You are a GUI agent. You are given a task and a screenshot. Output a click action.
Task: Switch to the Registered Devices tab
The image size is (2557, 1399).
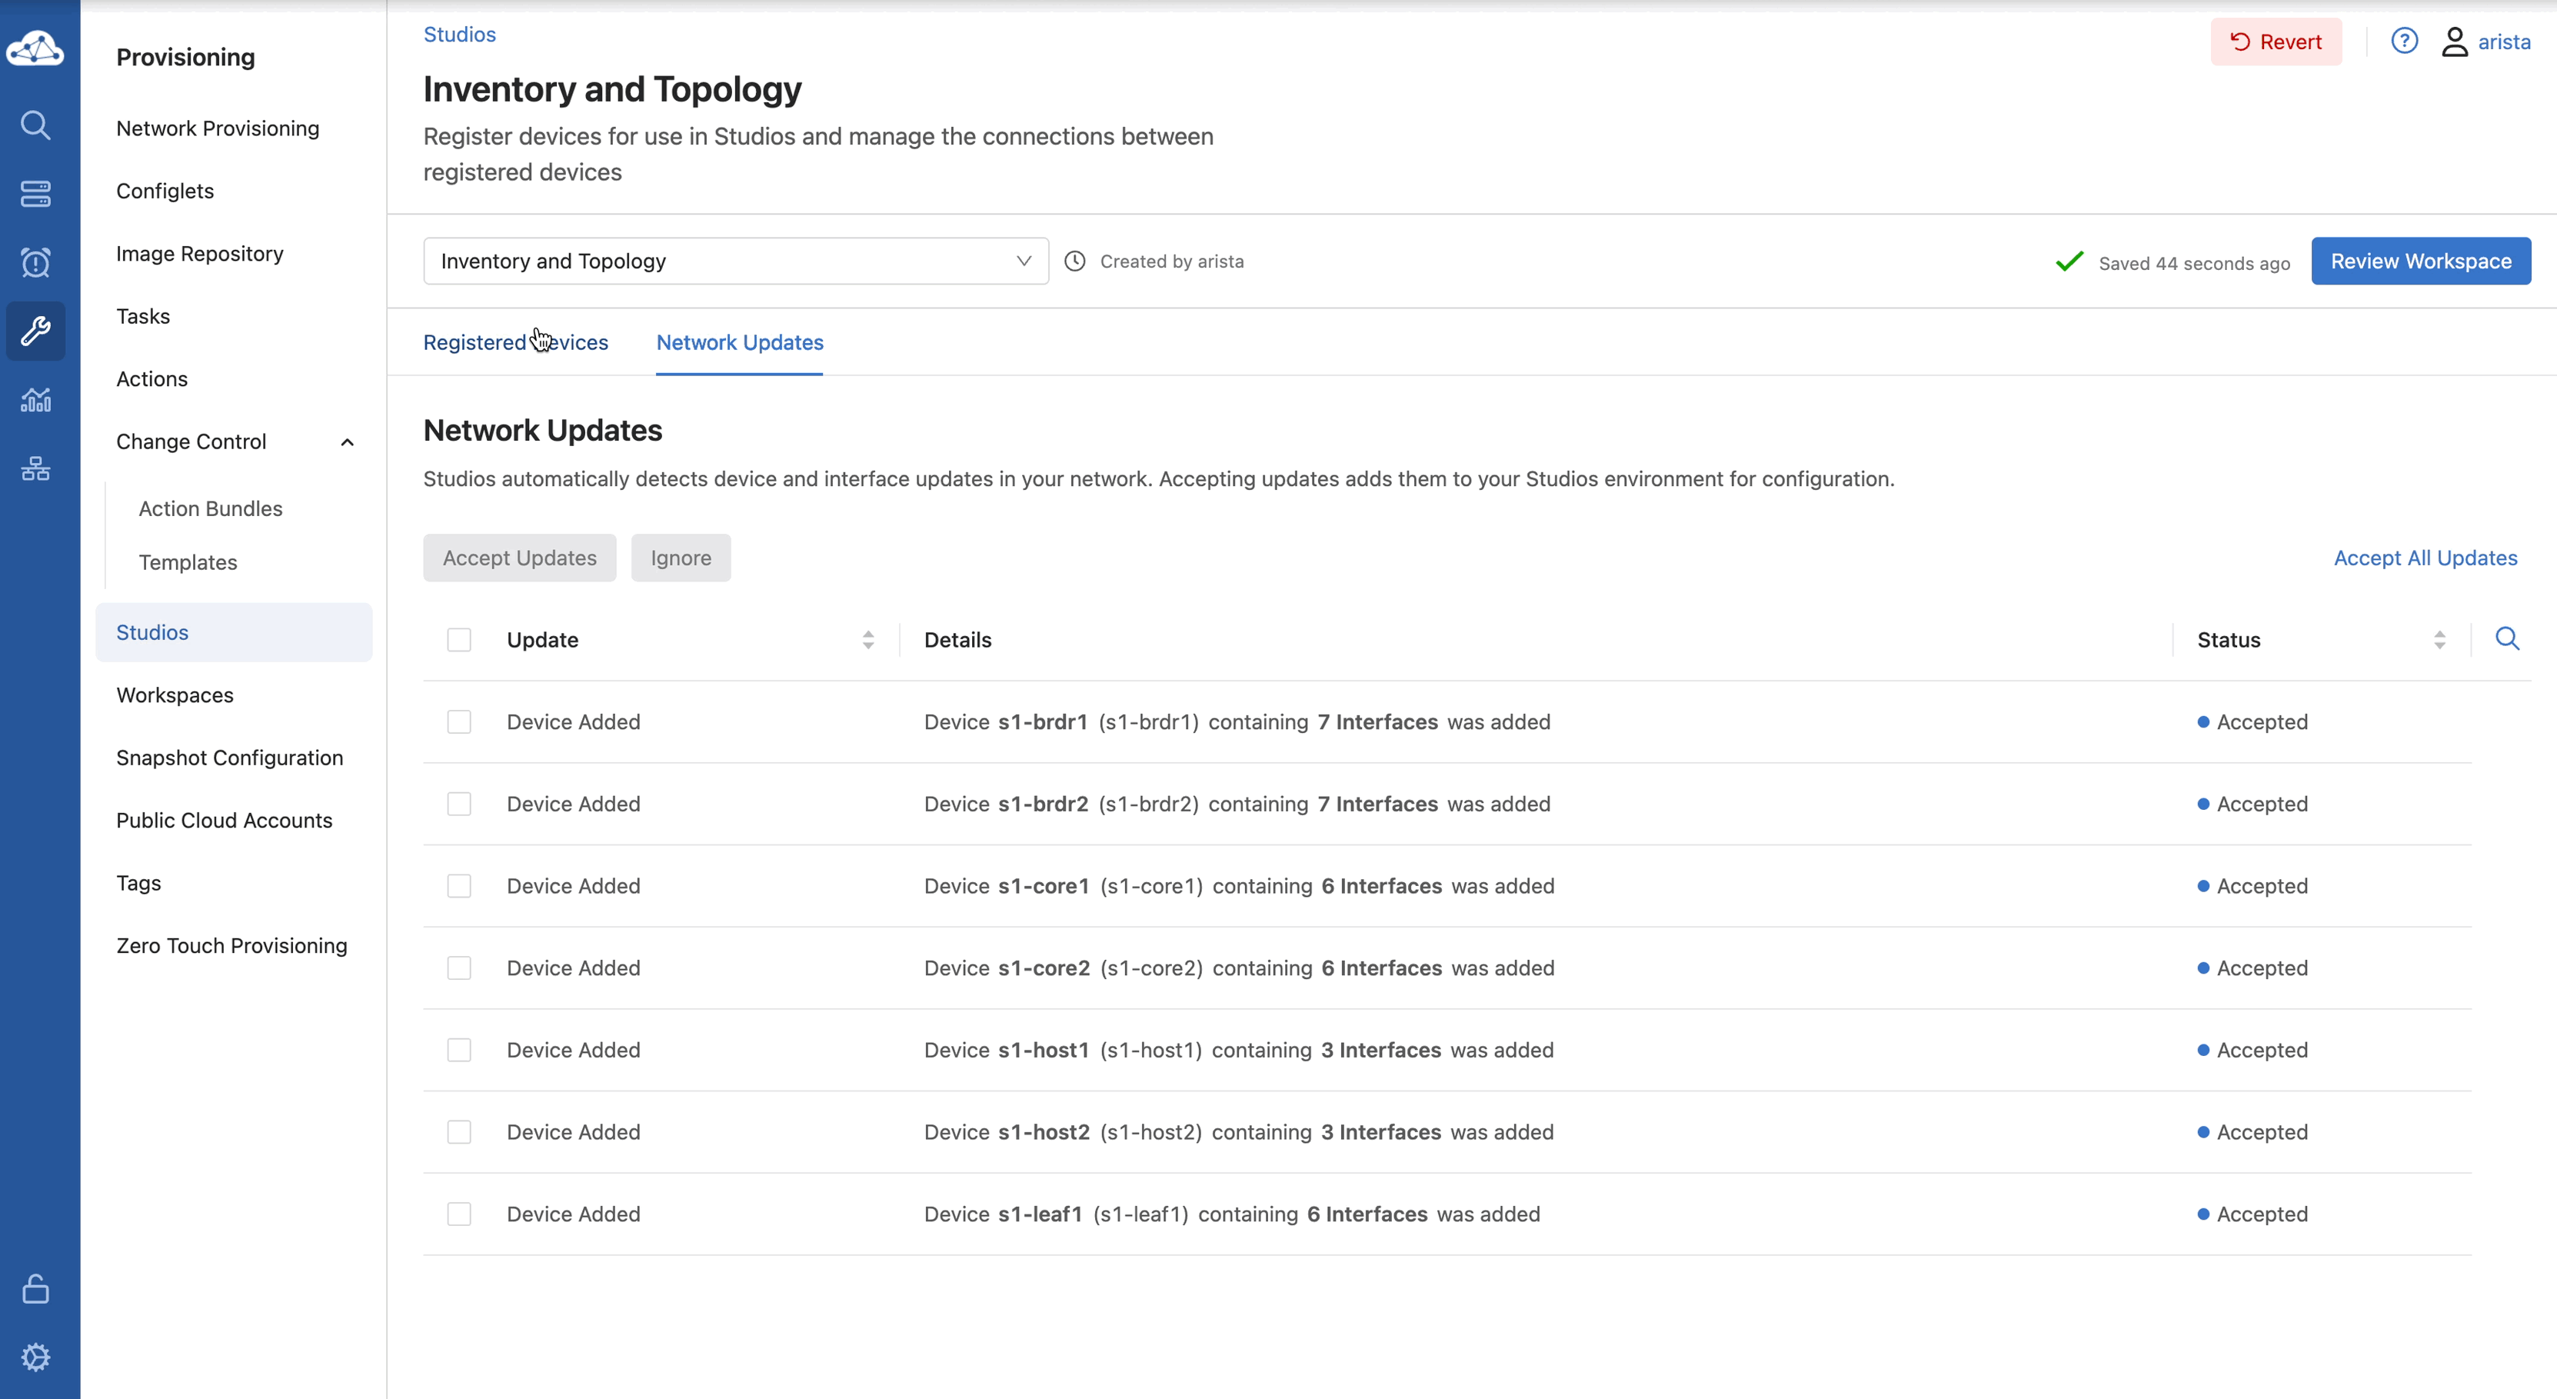click(515, 342)
